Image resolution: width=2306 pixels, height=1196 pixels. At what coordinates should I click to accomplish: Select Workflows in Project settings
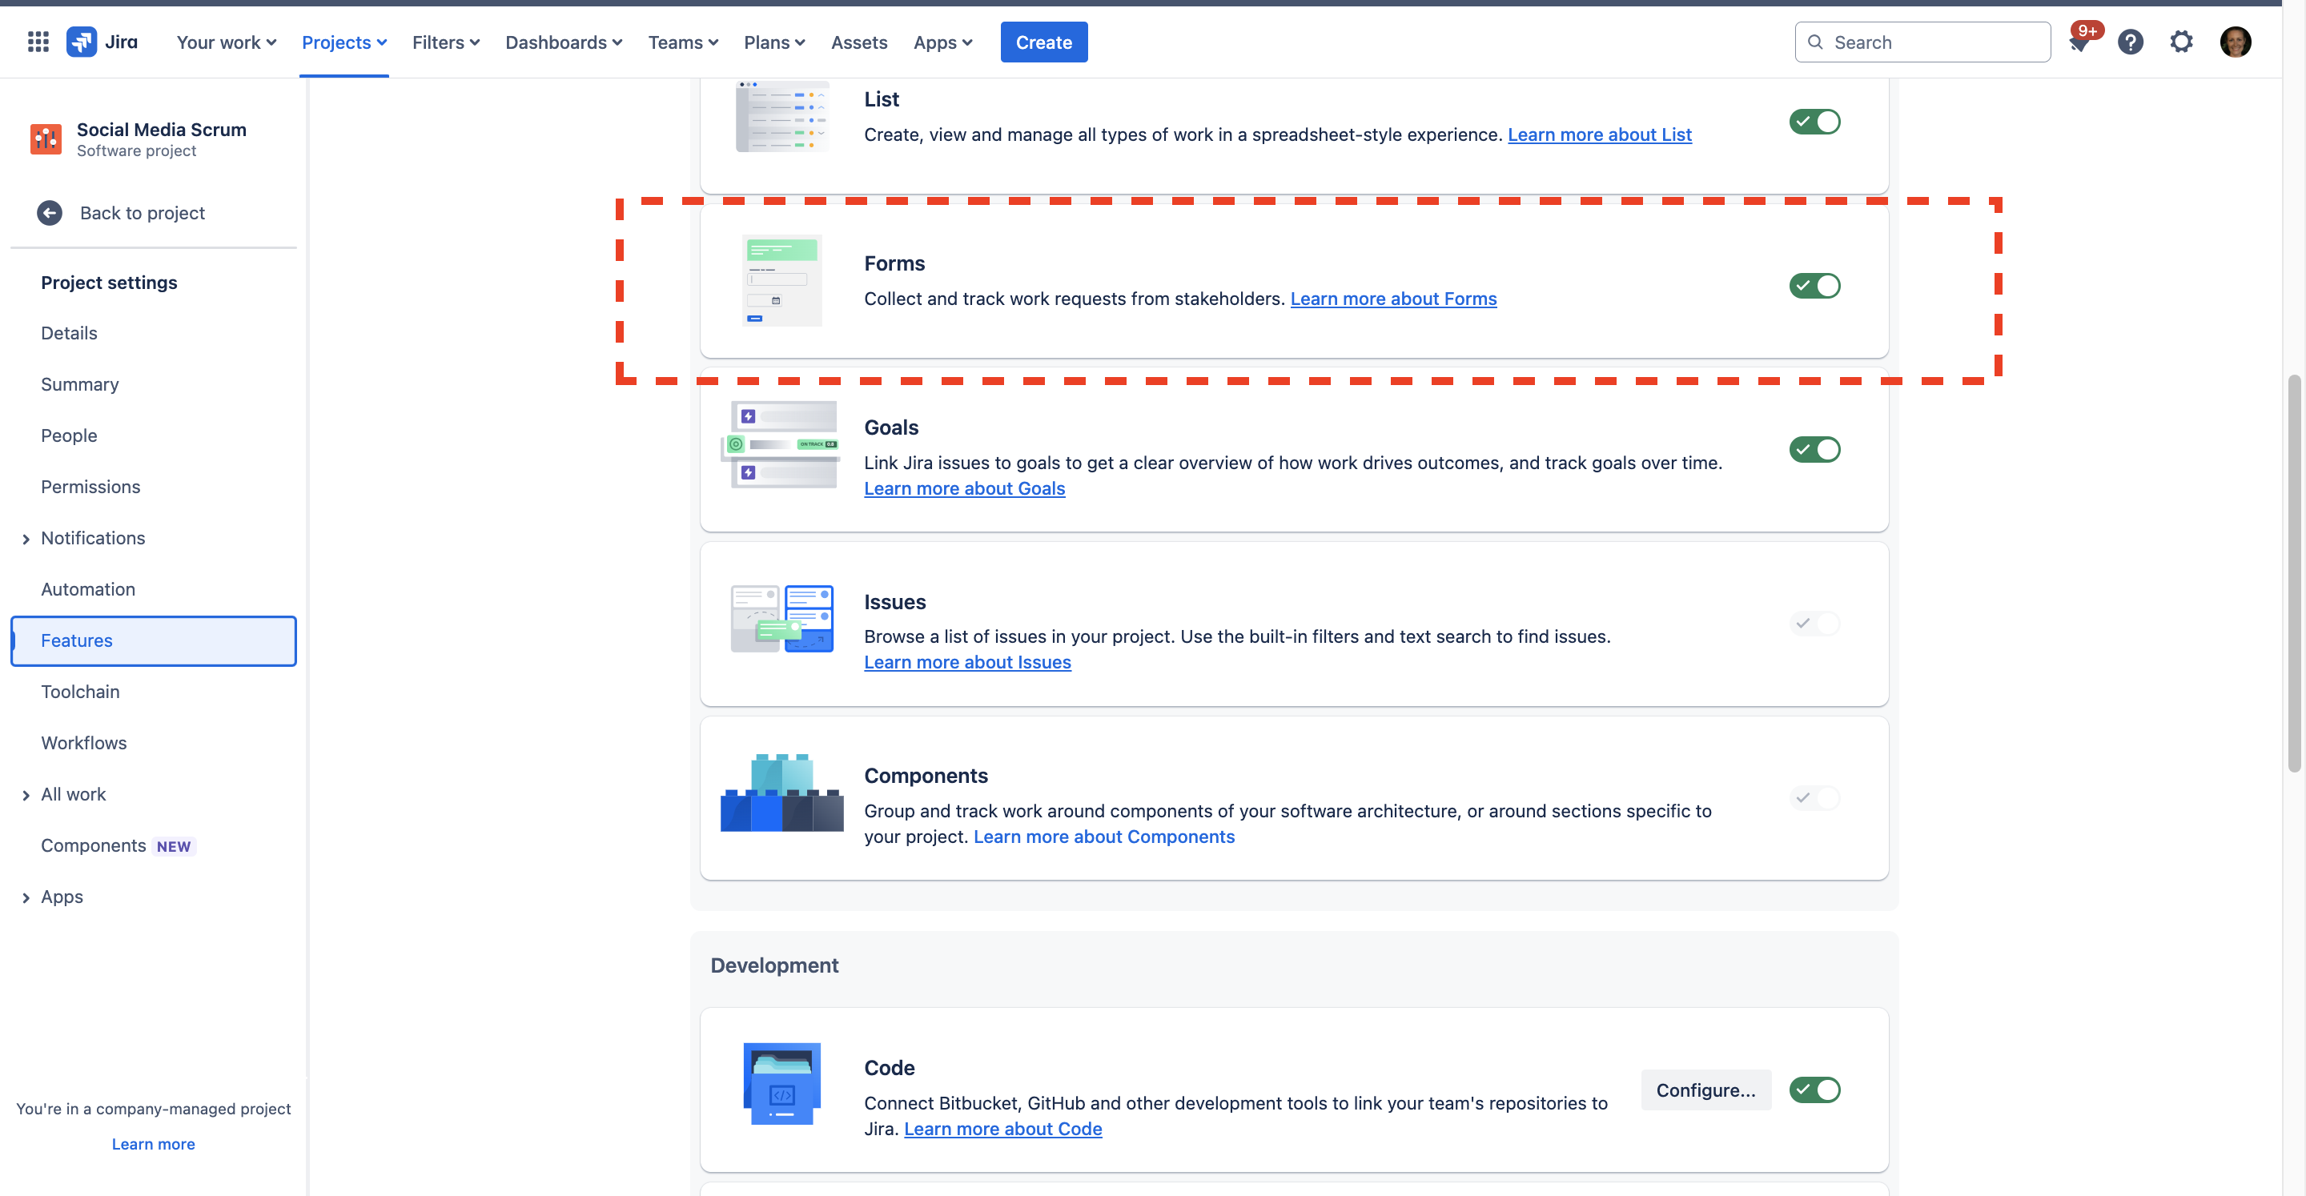(x=83, y=742)
